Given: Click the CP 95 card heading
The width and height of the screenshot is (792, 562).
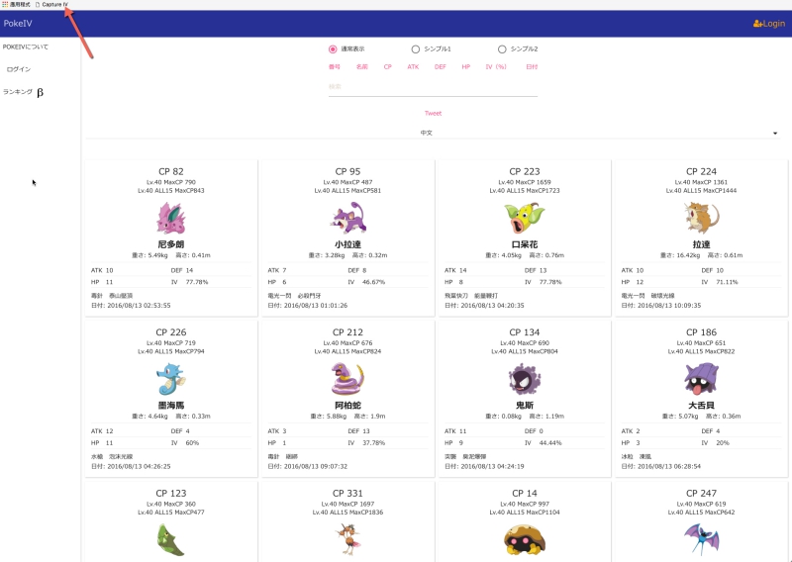Looking at the screenshot, I should [348, 172].
